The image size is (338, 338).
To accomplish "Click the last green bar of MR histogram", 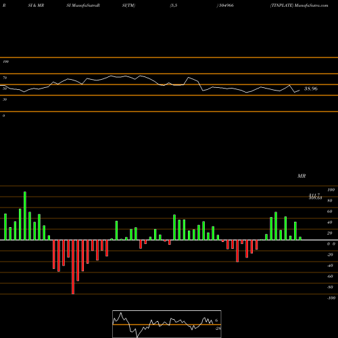I will pos(300,239).
